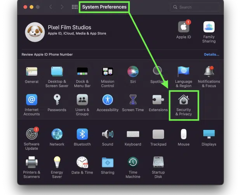Click the Search field
The image size is (241, 195).
coord(195,7)
